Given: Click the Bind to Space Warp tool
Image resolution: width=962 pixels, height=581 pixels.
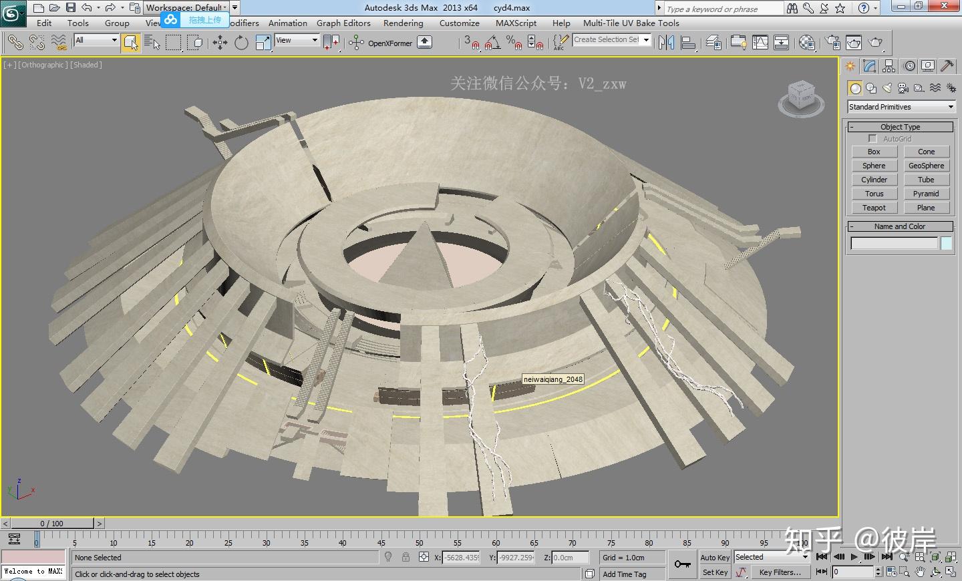Looking at the screenshot, I should point(59,43).
